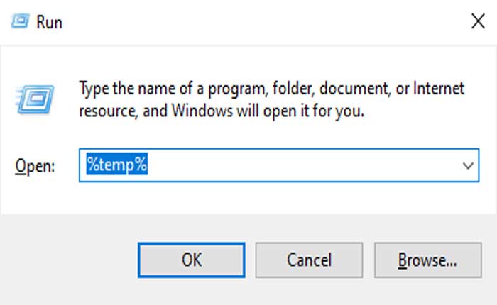This screenshot has height=305, width=497.
Task: Click the word "Windows" in the description
Action: (x=201, y=111)
